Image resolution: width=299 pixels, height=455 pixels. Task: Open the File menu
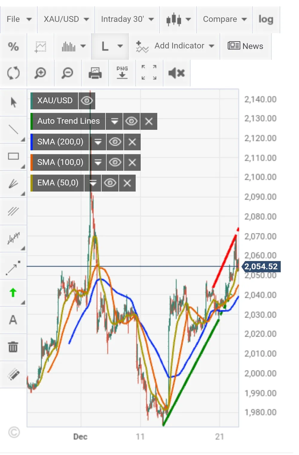[x=19, y=19]
